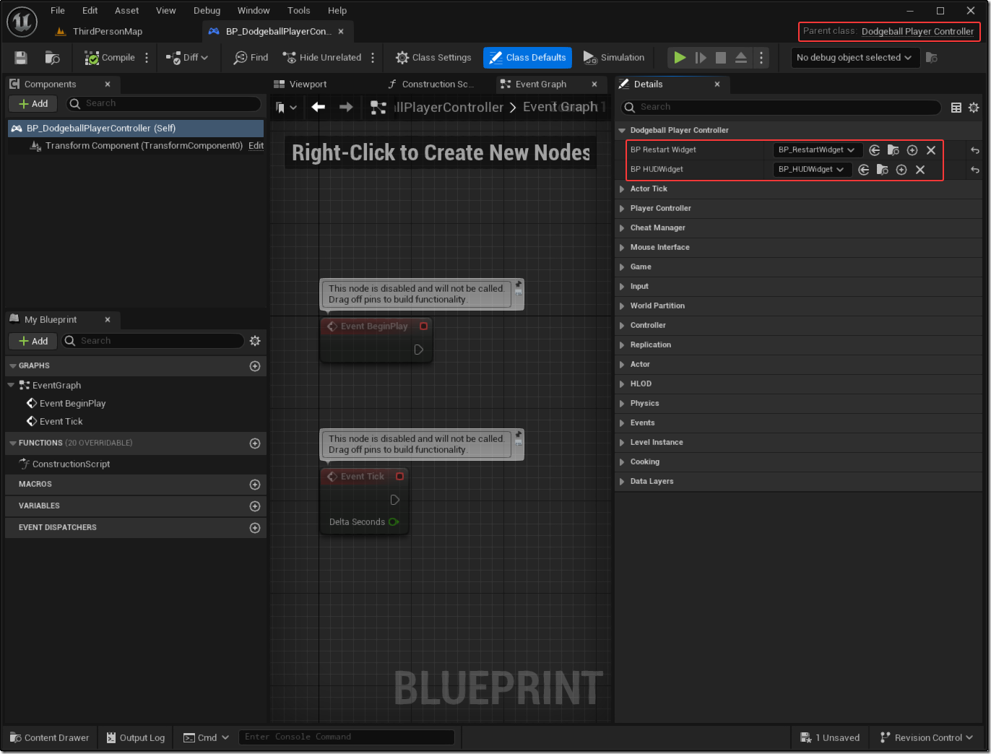The image size is (991, 754).
Task: Expand the Actor Tick category
Action: 622,189
